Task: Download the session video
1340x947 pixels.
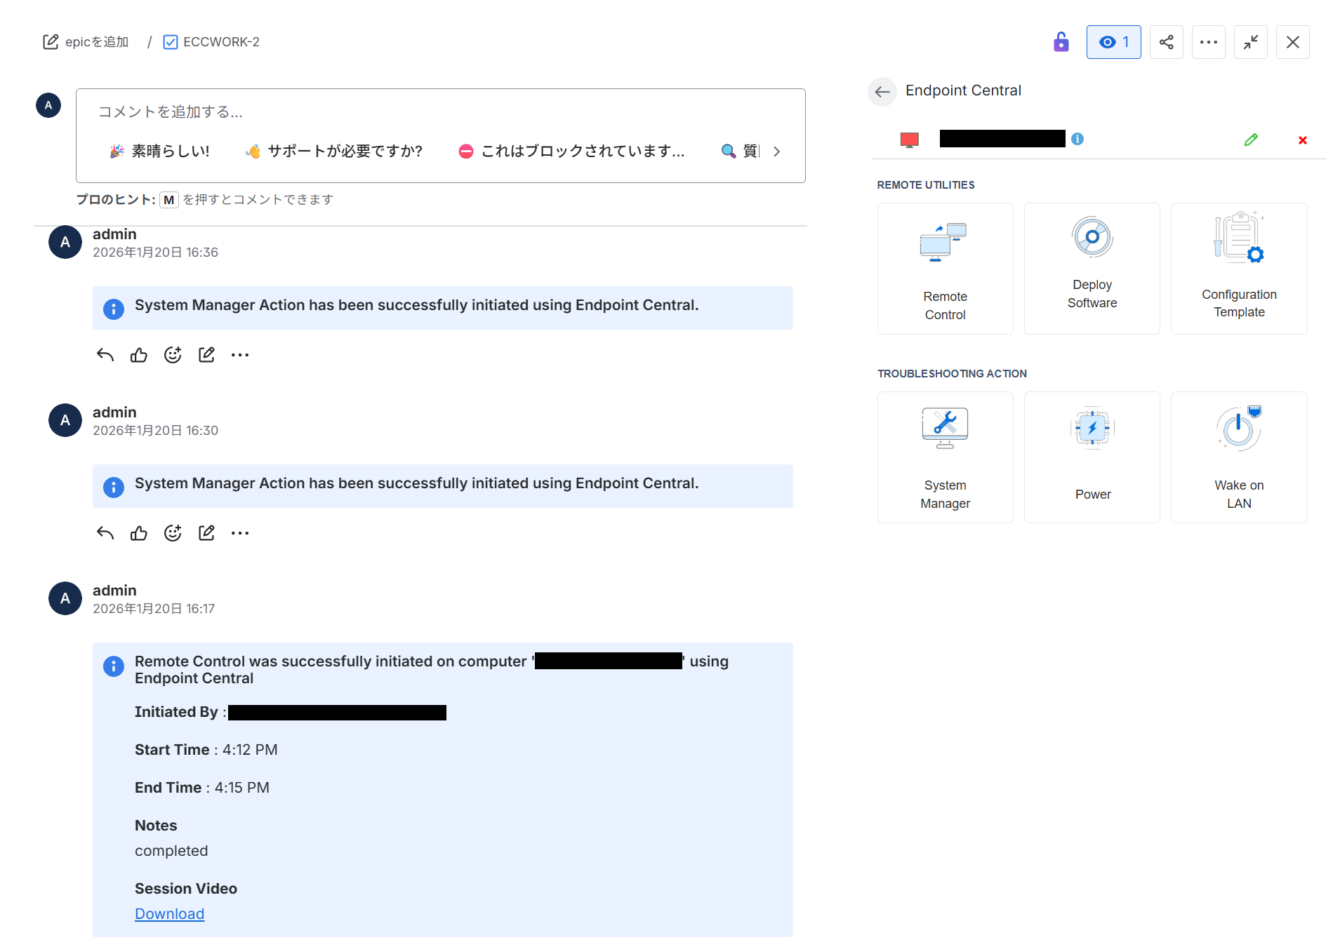Action: click(169, 914)
